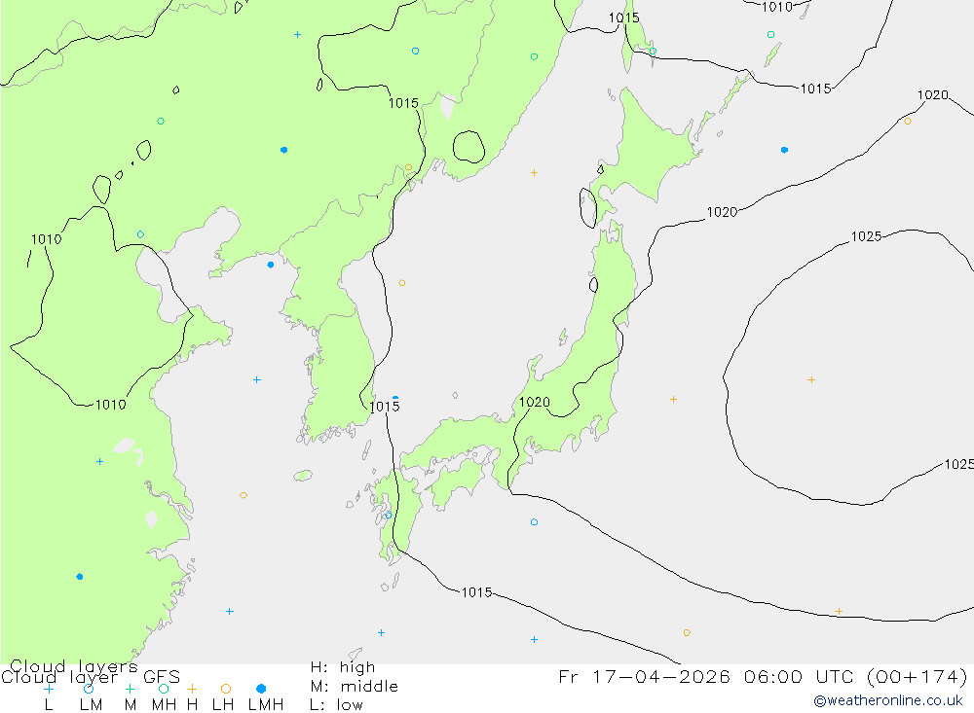Click the 1025 label at the right map edge

pyautogui.click(x=958, y=464)
